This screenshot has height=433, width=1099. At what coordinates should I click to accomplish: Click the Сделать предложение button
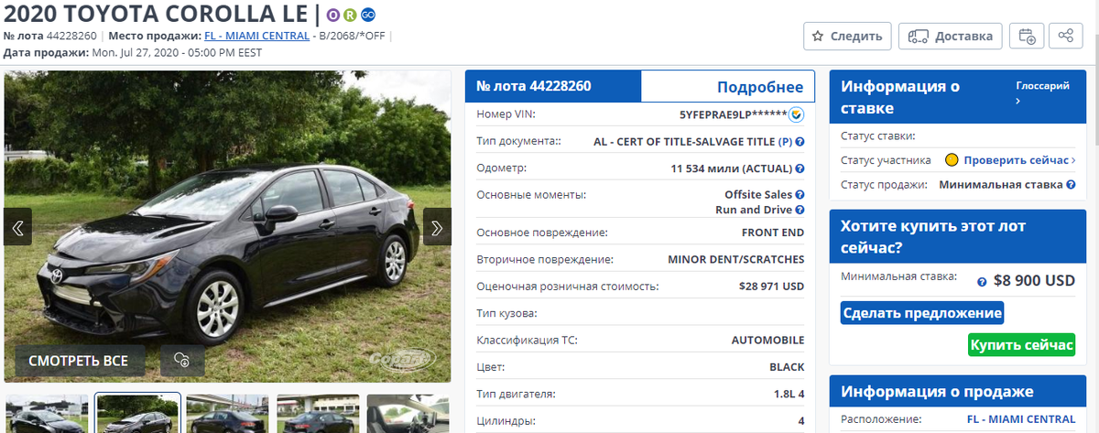pos(922,313)
